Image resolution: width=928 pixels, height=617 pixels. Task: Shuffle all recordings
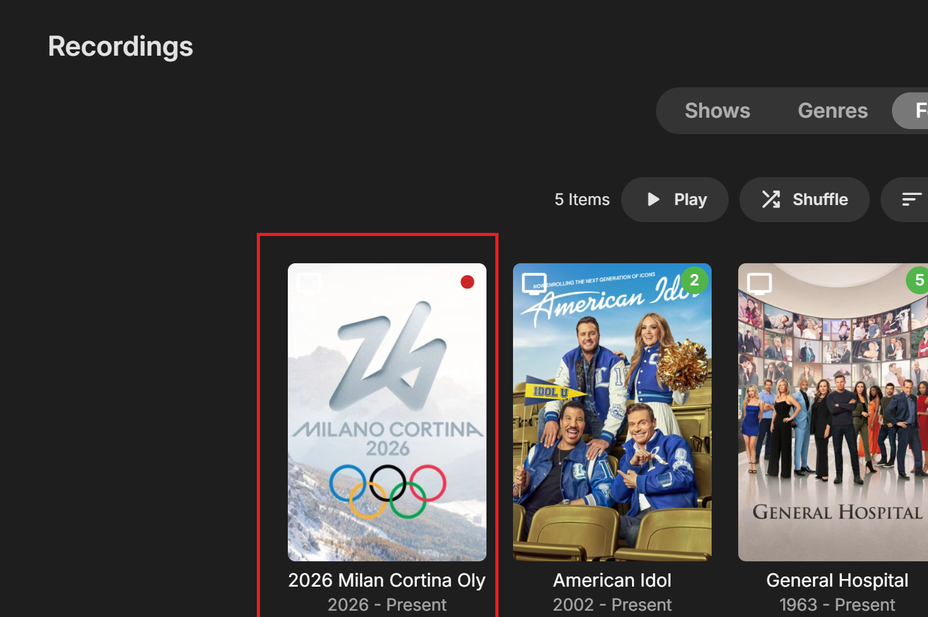pyautogui.click(x=804, y=199)
